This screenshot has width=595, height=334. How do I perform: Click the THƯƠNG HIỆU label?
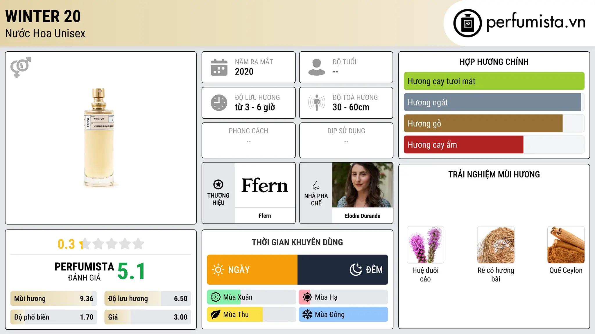(x=218, y=199)
